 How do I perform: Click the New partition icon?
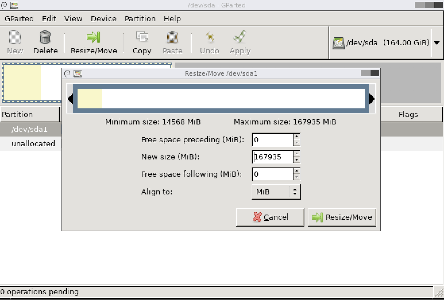coord(15,42)
